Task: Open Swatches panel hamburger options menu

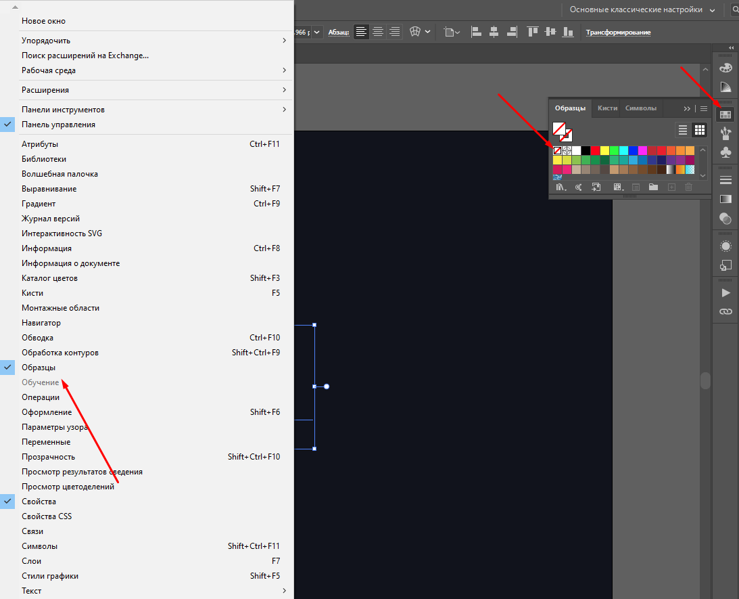Action: 704,108
